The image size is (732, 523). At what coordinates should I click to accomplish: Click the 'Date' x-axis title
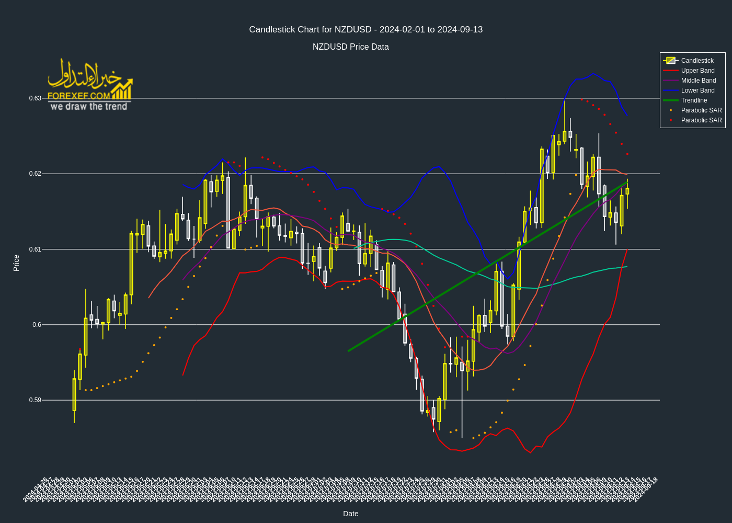pyautogui.click(x=351, y=514)
